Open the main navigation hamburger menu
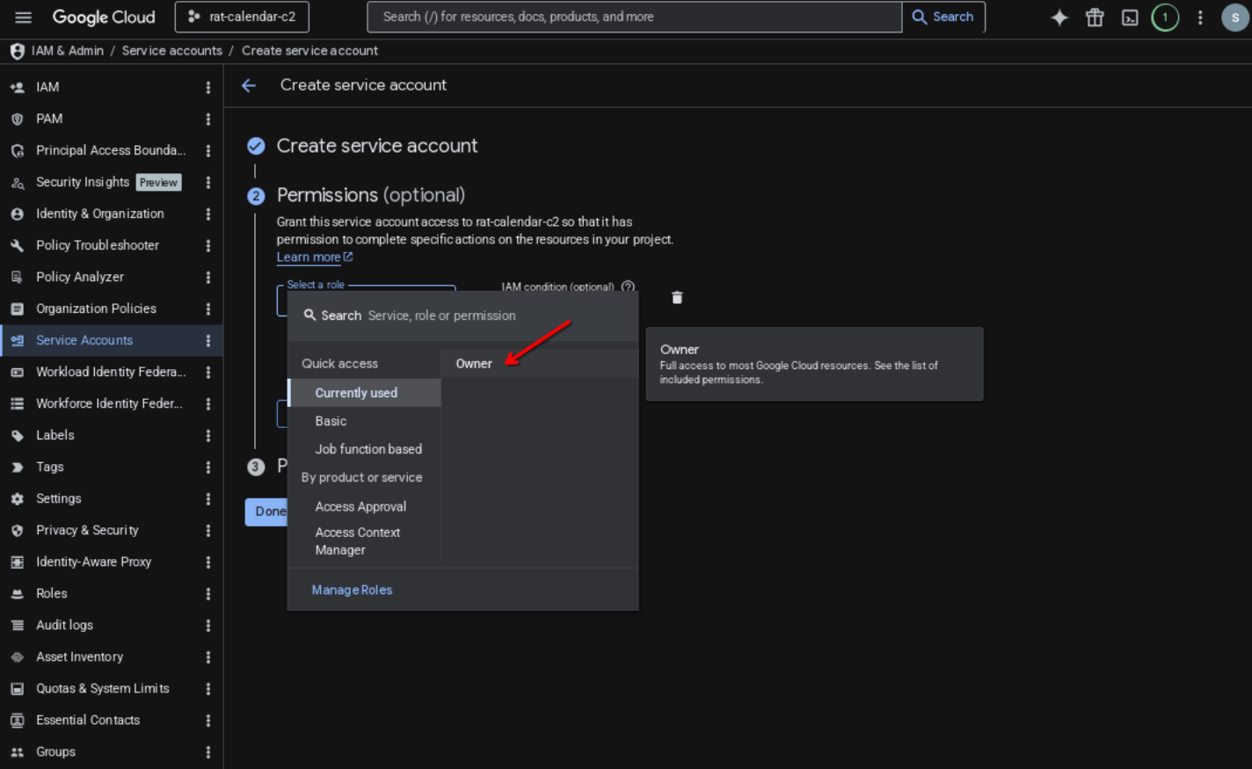Image resolution: width=1252 pixels, height=769 pixels. (x=24, y=17)
